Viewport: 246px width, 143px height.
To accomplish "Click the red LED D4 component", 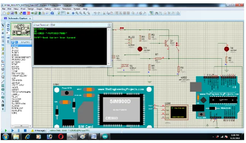I will point(226,49).
